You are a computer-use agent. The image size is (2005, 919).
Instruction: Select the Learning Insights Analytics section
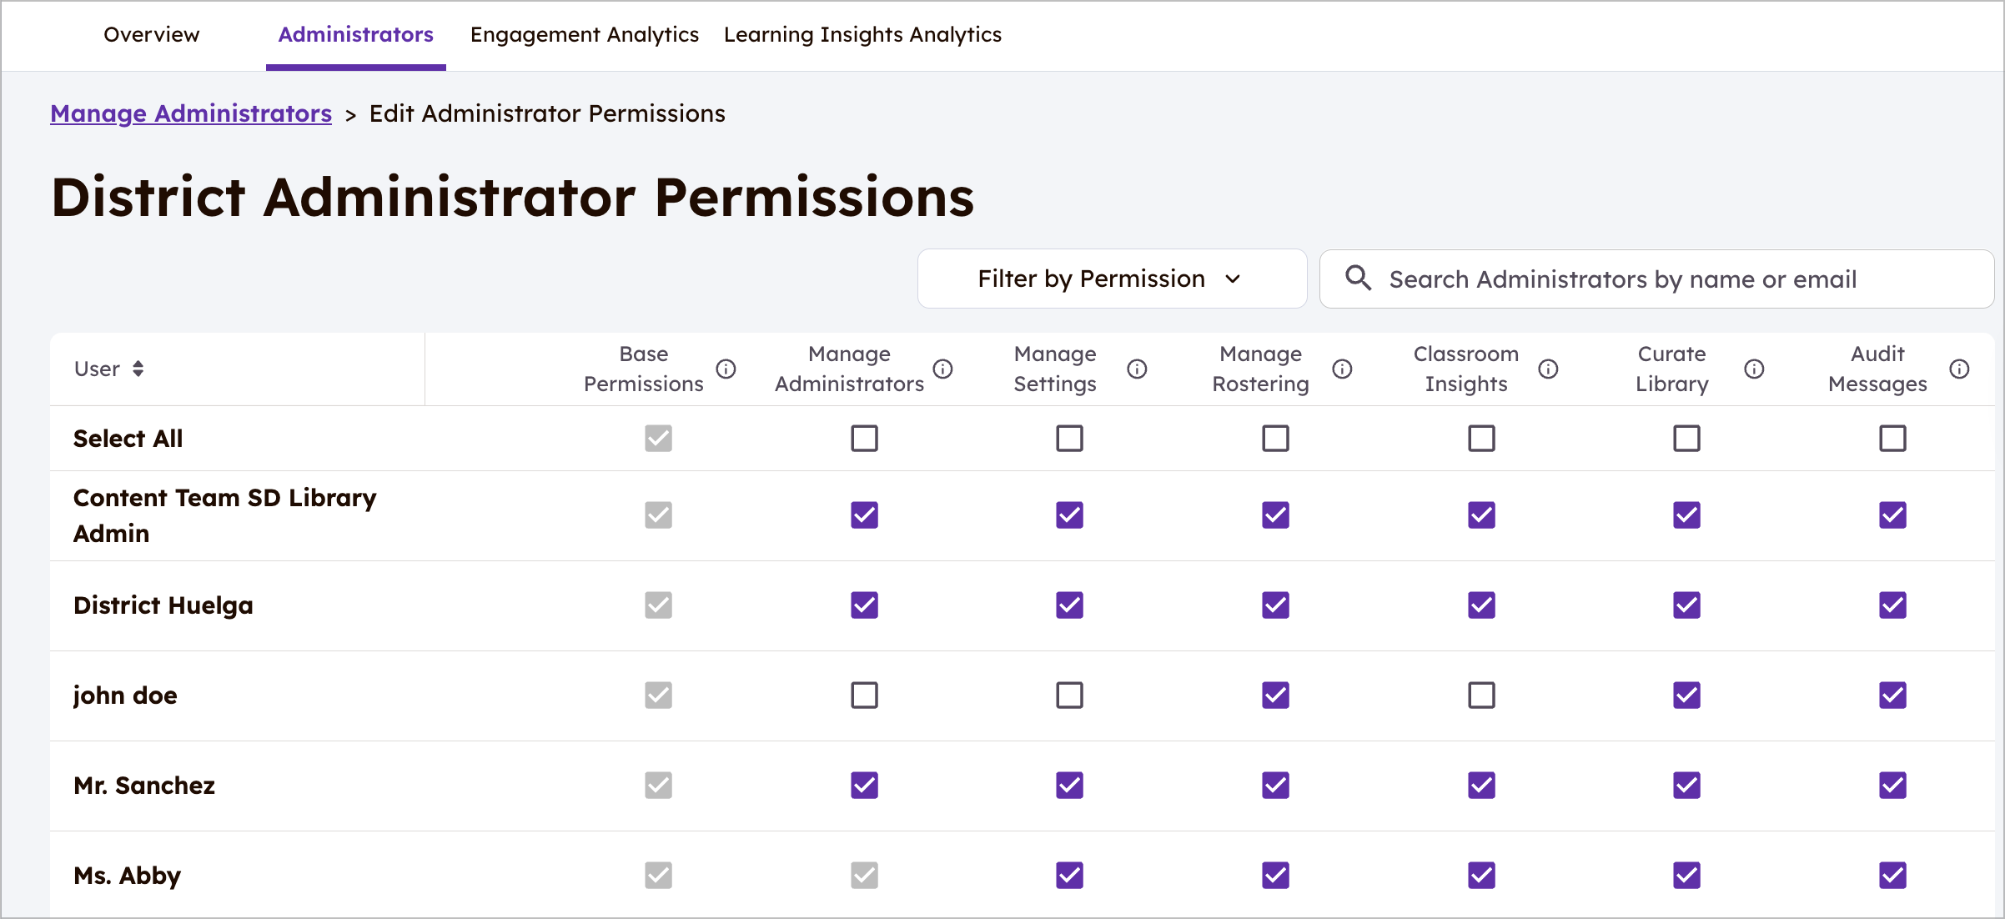point(862,35)
